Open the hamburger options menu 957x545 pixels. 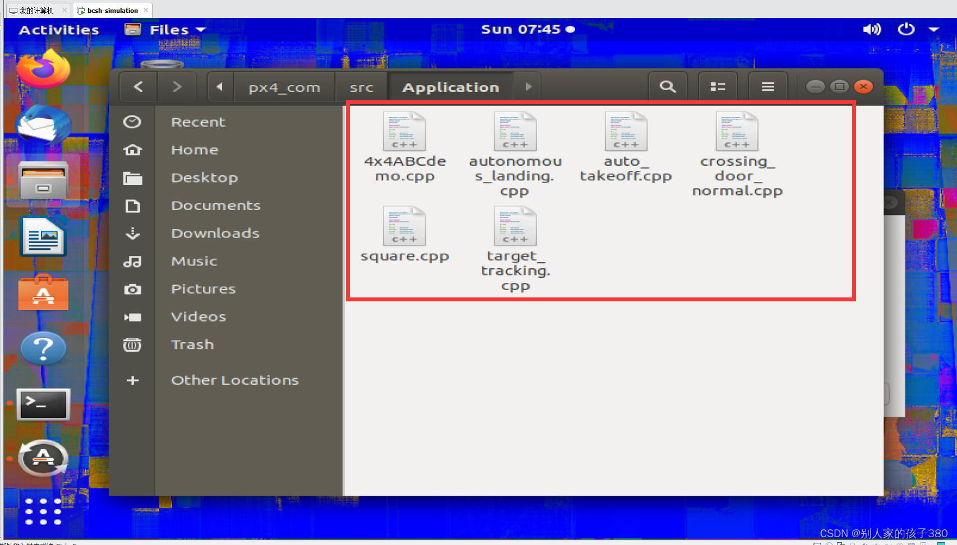pyautogui.click(x=768, y=87)
